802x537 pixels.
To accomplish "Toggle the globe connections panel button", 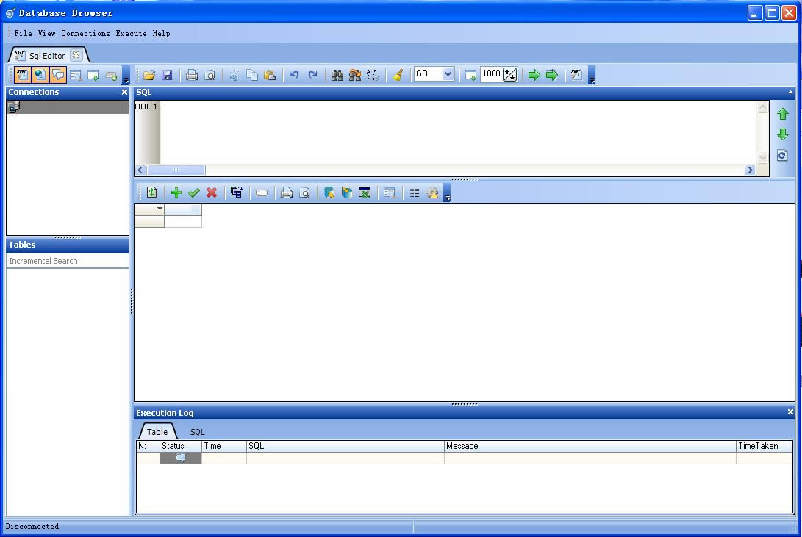I will 40,75.
